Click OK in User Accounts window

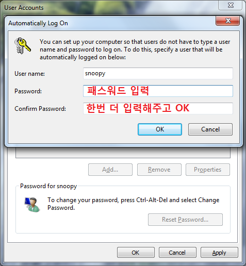tap(136, 253)
